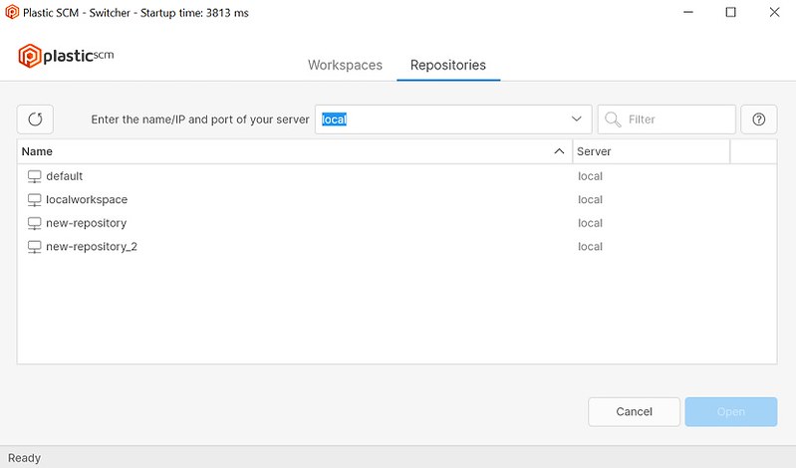The image size is (796, 468).
Task: Select the default repository row
Action: click(397, 176)
